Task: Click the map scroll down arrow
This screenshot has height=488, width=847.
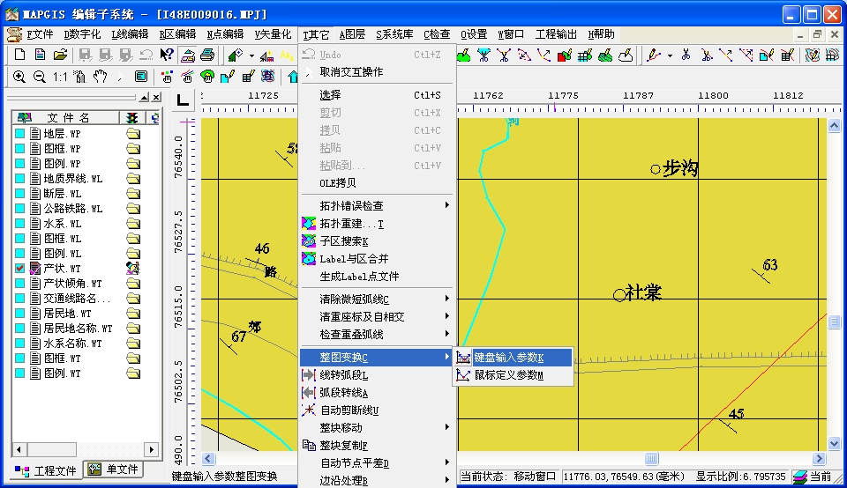Action: pyautogui.click(x=834, y=444)
